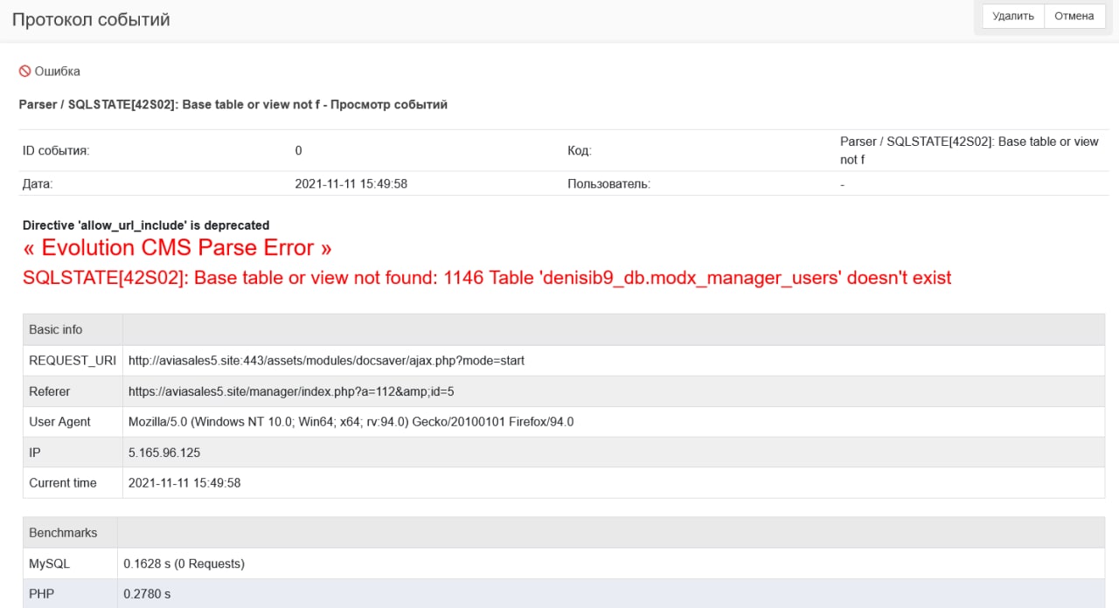Click the PHP label cell
The height and width of the screenshot is (608, 1119).
pos(70,594)
